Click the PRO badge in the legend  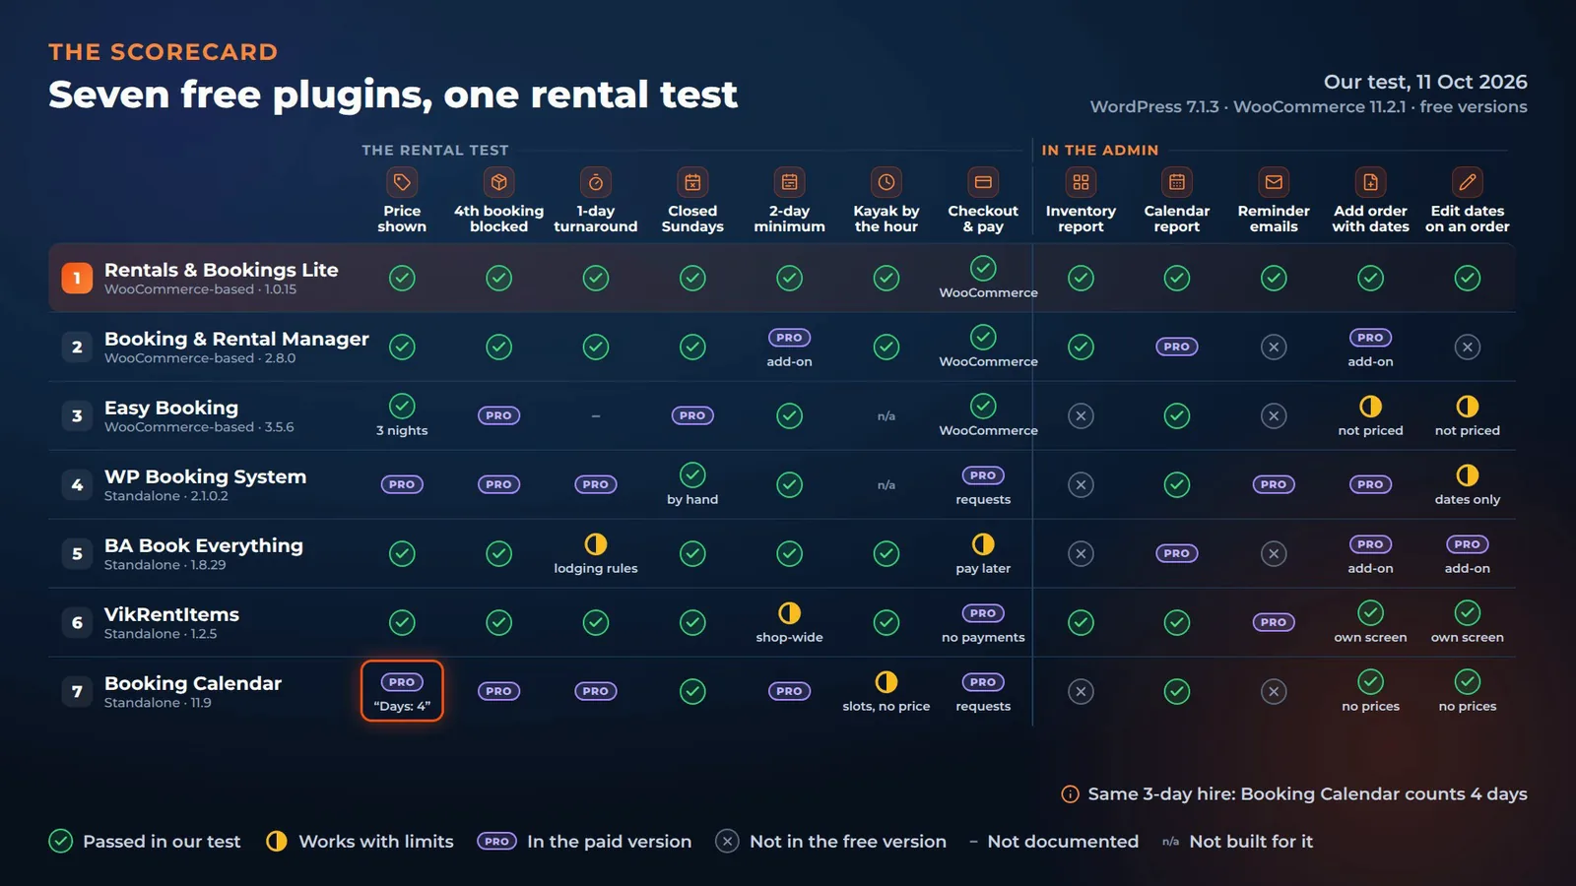click(496, 841)
